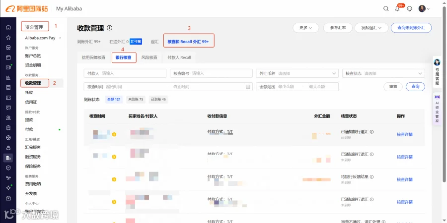The height and width of the screenshot is (223, 447).
Task: Click the 查询 search button
Action: pos(415,87)
